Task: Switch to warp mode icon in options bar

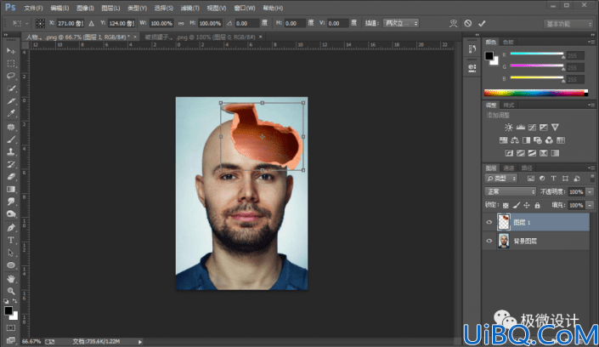Action: 454,23
